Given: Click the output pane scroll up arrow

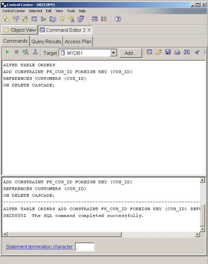Looking at the screenshot, I should pos(203,180).
